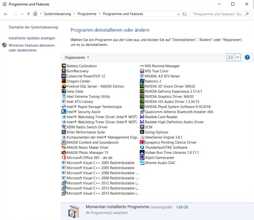
Task: Select the SteelSeries Engine 3.8.1 icon
Action: [142, 137]
